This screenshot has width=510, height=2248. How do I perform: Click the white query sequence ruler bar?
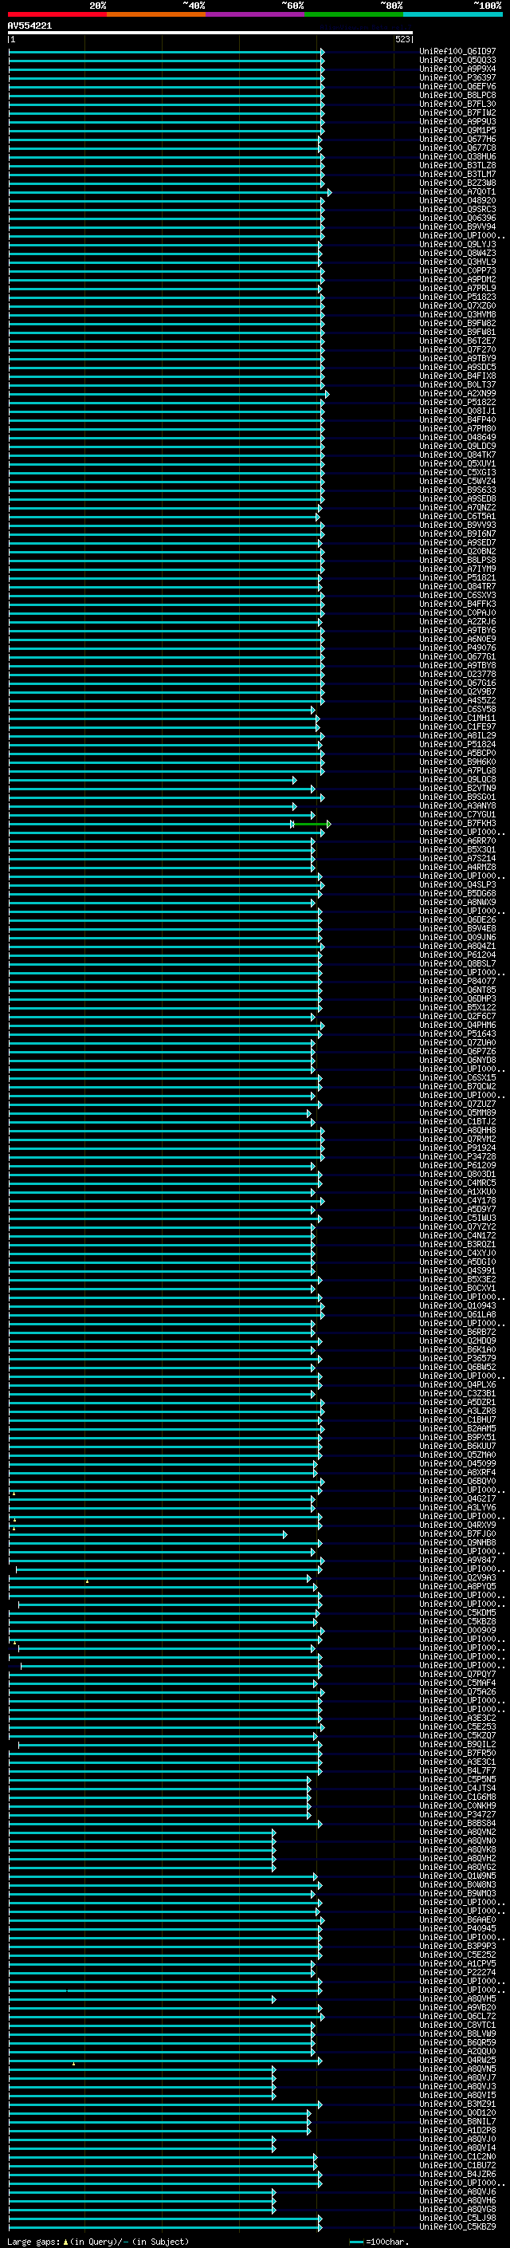210,33
